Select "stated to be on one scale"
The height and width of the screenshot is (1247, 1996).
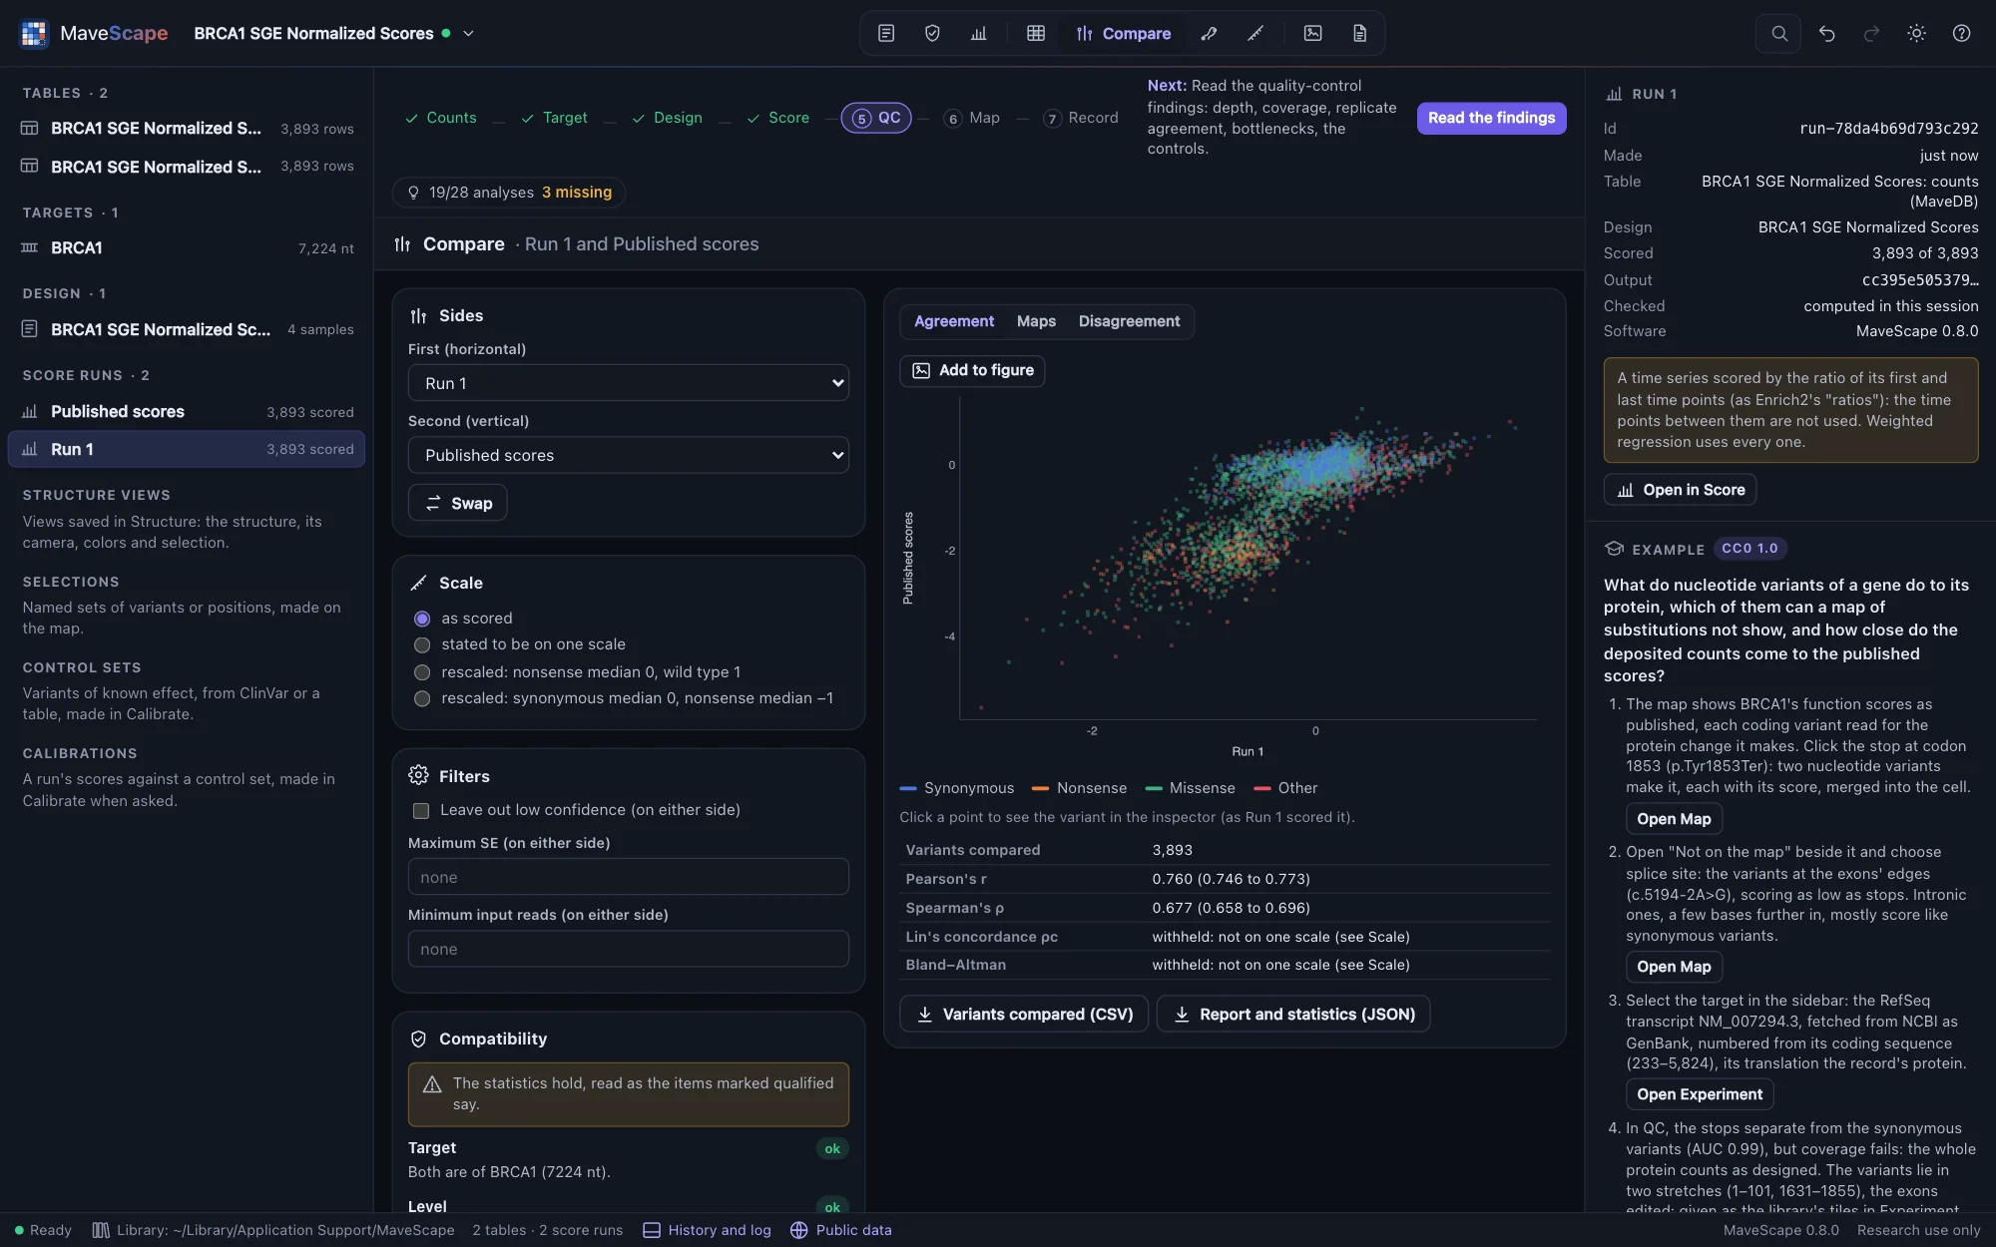(422, 645)
